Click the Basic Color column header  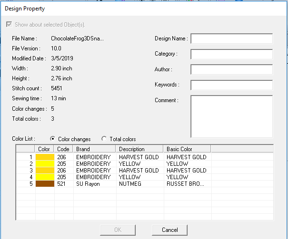(x=187, y=149)
